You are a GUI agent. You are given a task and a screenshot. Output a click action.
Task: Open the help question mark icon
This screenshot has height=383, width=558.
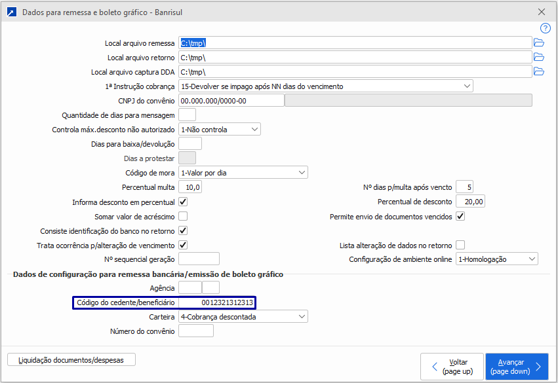(545, 28)
